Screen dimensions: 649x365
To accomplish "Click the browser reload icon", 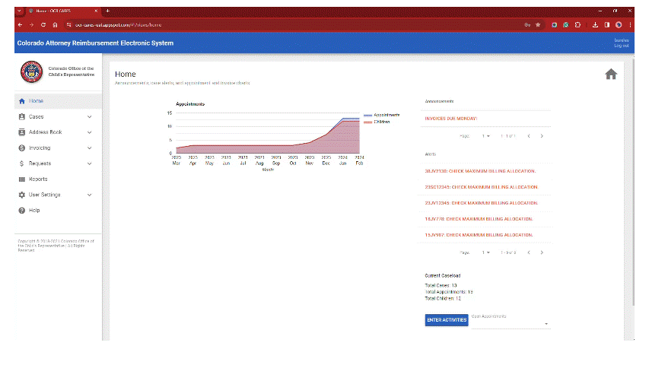I will pyautogui.click(x=43, y=25).
